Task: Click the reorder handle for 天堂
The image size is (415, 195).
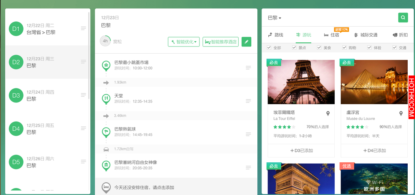Action: click(248, 101)
